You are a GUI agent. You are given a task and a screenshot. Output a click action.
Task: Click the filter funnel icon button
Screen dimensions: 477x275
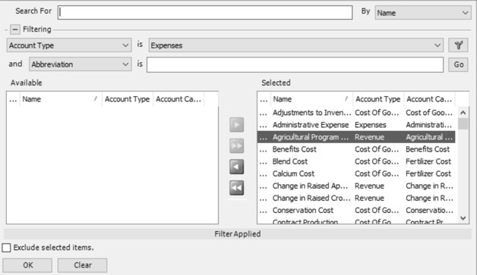[458, 45]
